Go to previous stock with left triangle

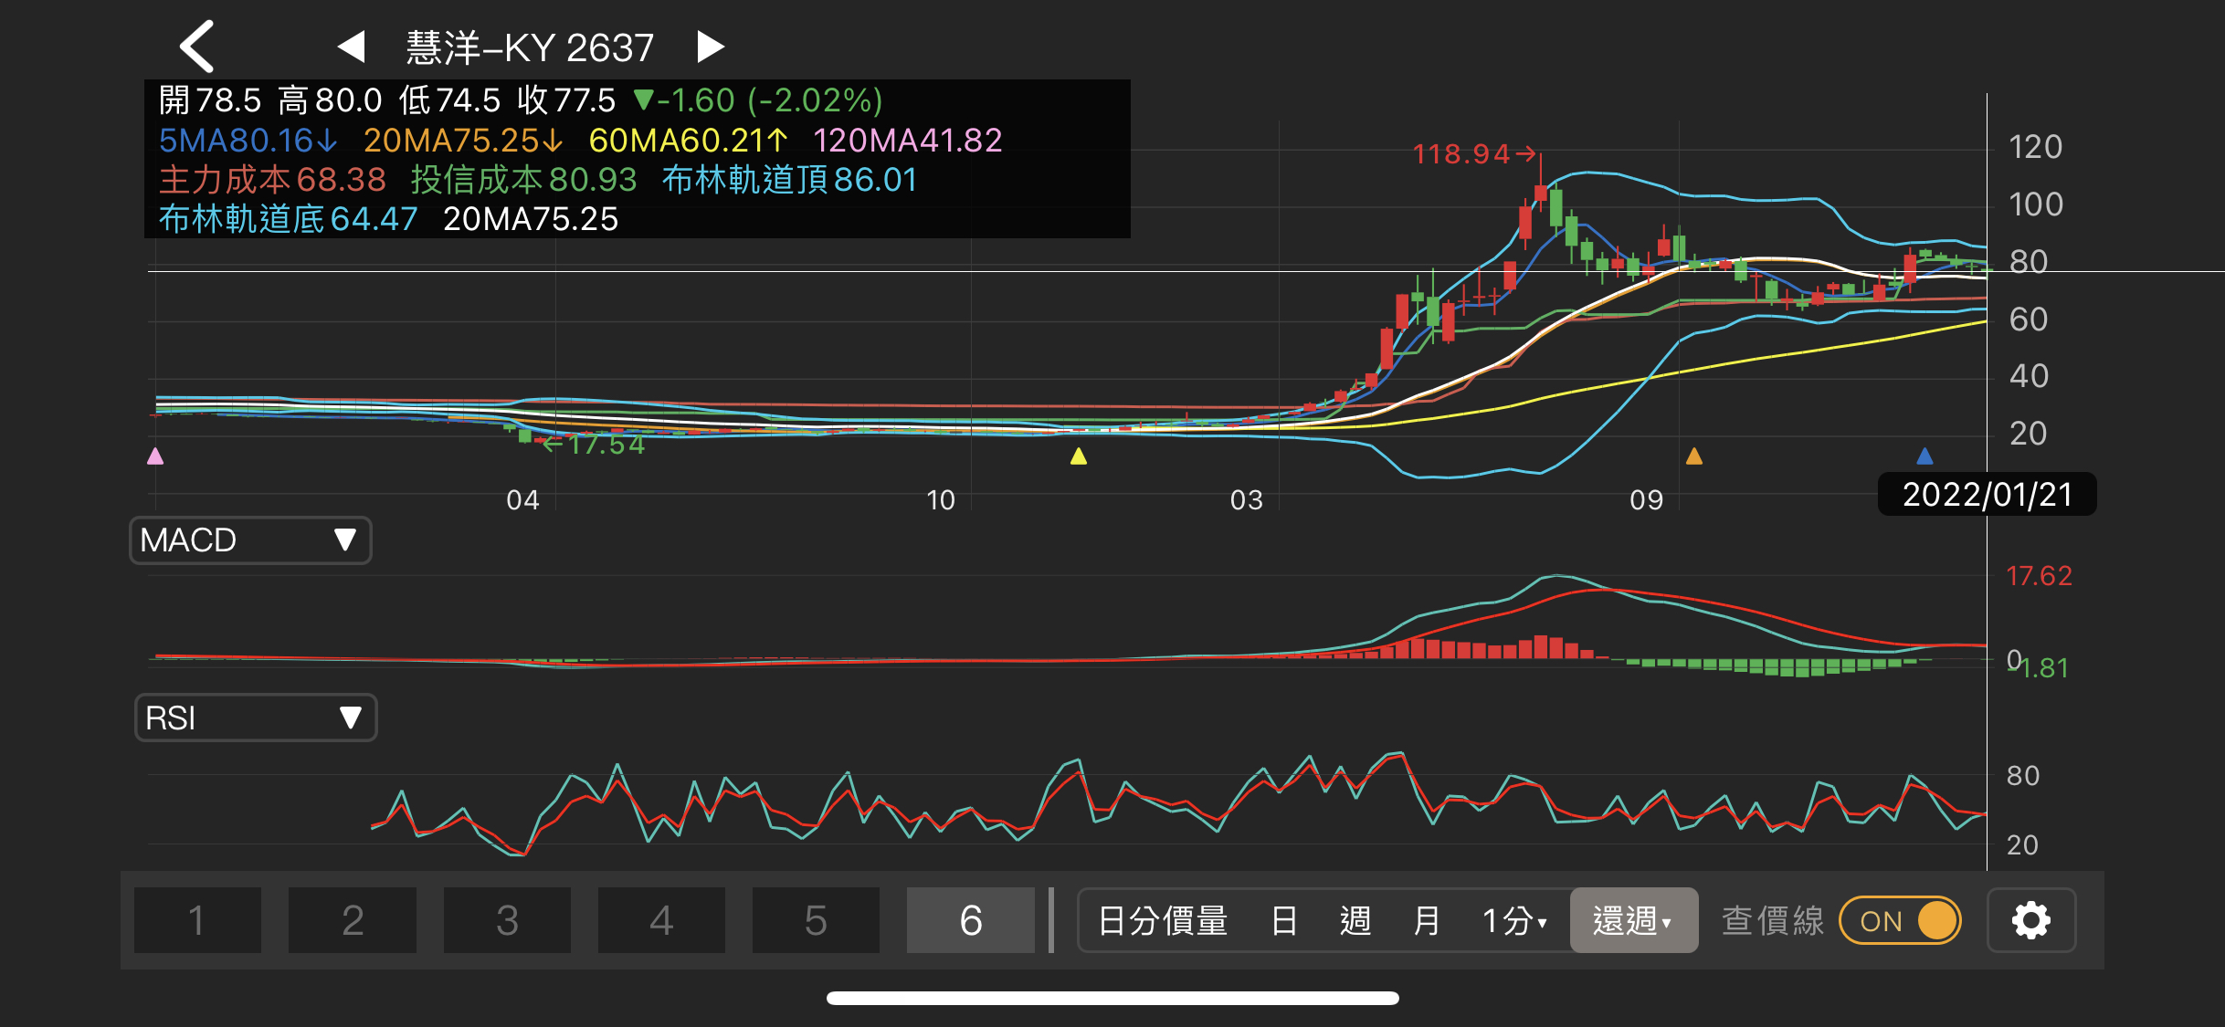coord(351,47)
